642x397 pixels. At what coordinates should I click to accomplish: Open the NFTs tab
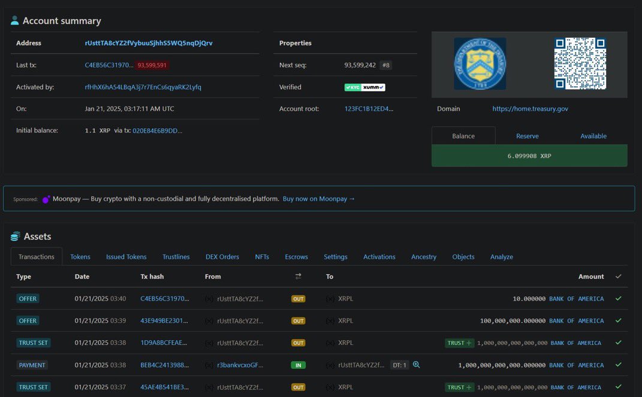click(x=262, y=256)
